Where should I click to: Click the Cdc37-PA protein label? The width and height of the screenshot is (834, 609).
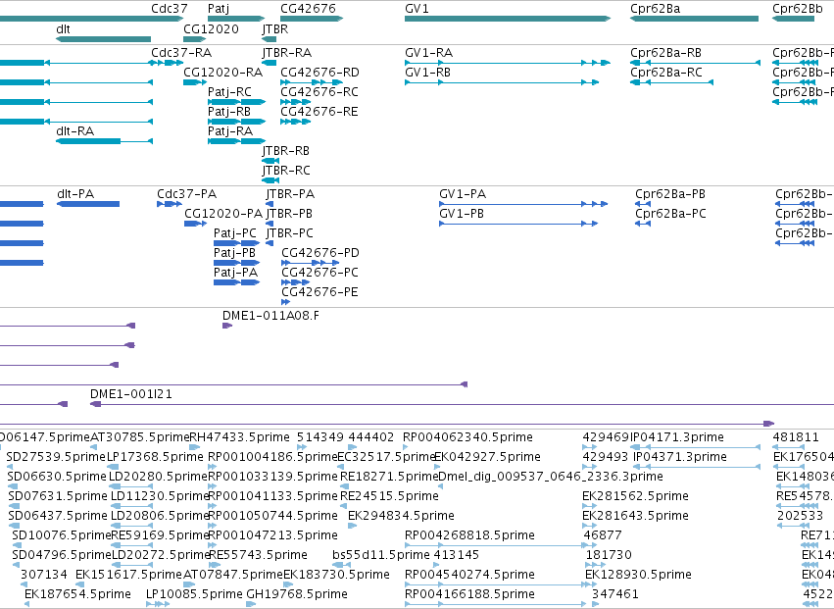(186, 194)
